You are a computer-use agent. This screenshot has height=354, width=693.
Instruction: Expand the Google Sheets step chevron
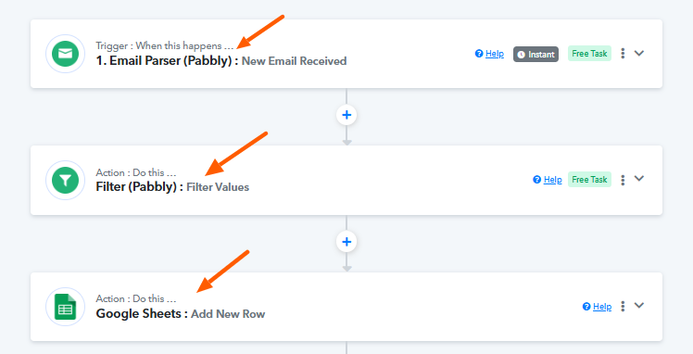tap(639, 305)
